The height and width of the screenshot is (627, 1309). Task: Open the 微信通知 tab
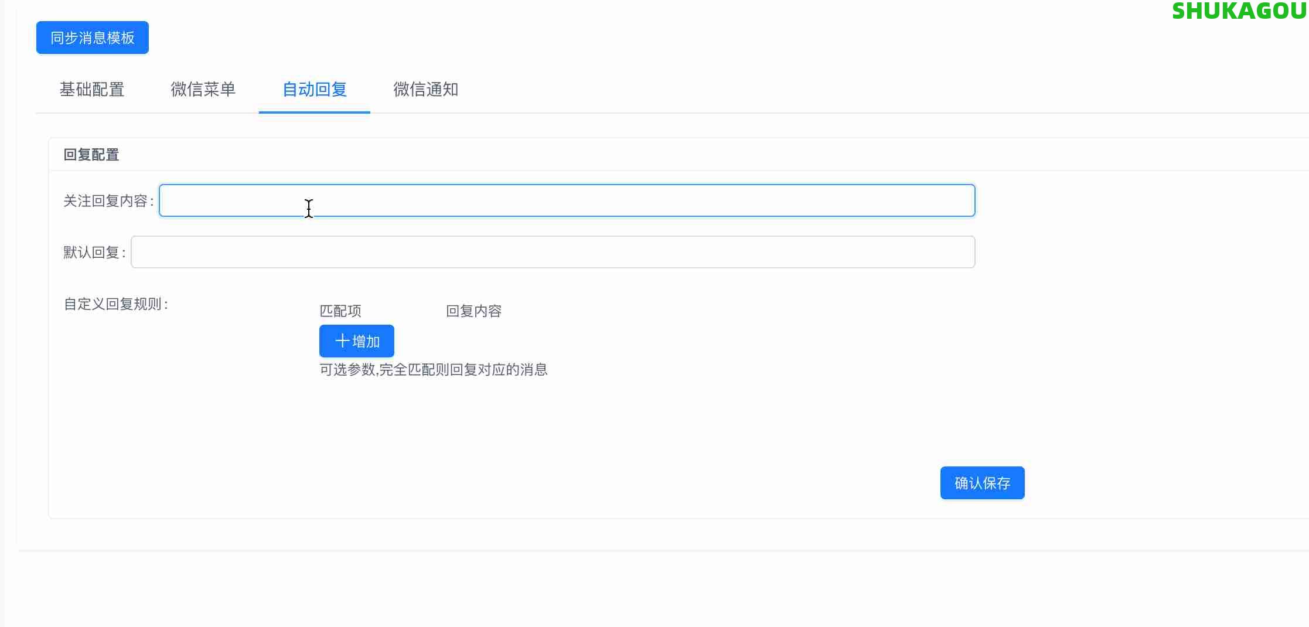coord(425,90)
